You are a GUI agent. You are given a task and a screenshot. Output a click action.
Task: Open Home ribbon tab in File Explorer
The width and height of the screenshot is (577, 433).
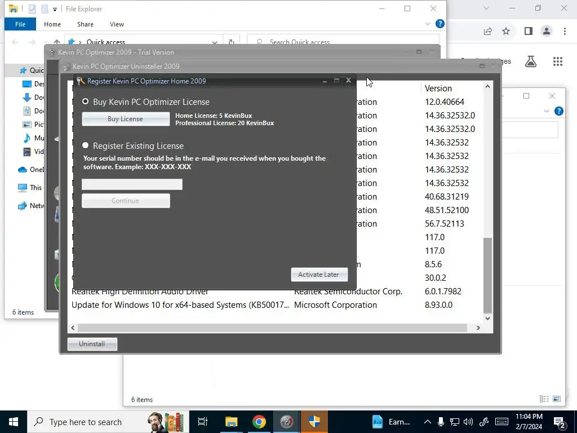click(x=52, y=24)
